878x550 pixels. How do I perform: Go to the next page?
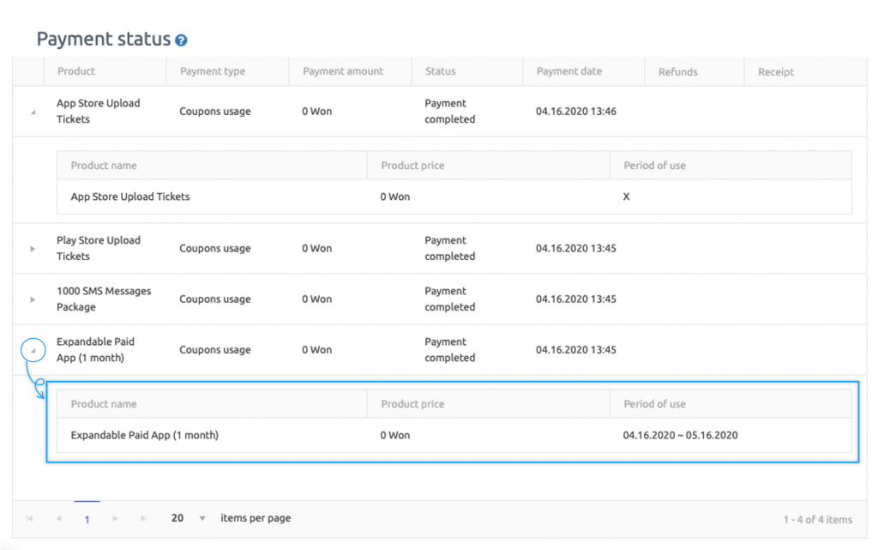tap(115, 518)
